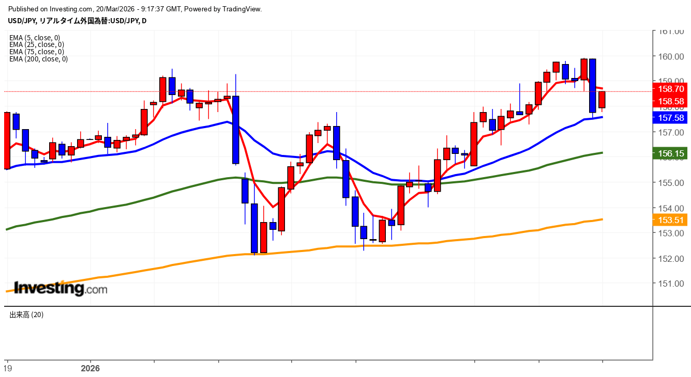Click the 160.00 price axis label
This screenshot has height=377, width=691.
[671, 56]
